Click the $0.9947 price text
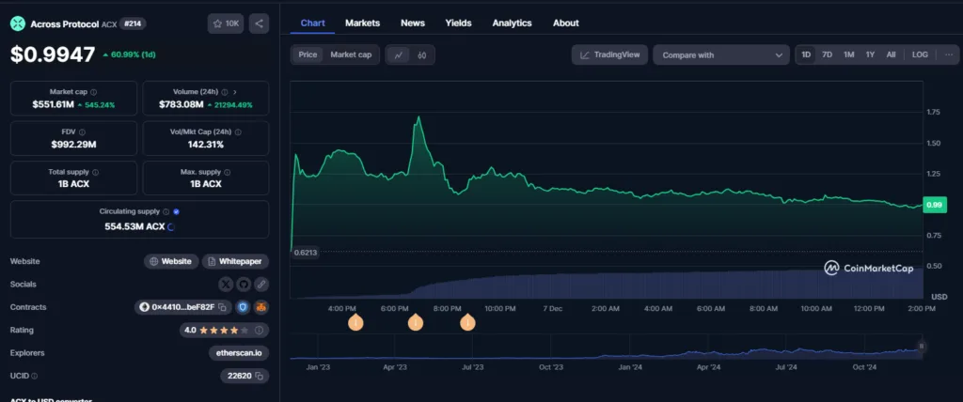 click(53, 54)
